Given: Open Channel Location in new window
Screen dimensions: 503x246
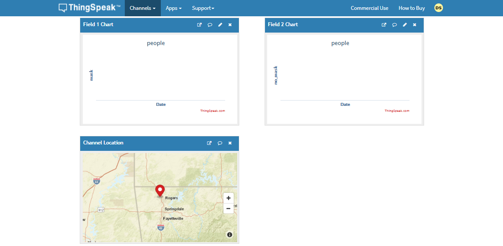Looking at the screenshot, I should click(x=209, y=143).
